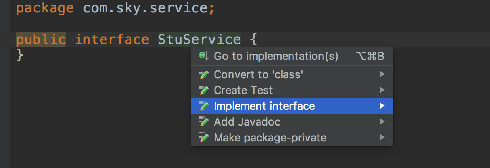Expand the Implement interface submenu arrow
This screenshot has width=490, height=168.
click(382, 106)
